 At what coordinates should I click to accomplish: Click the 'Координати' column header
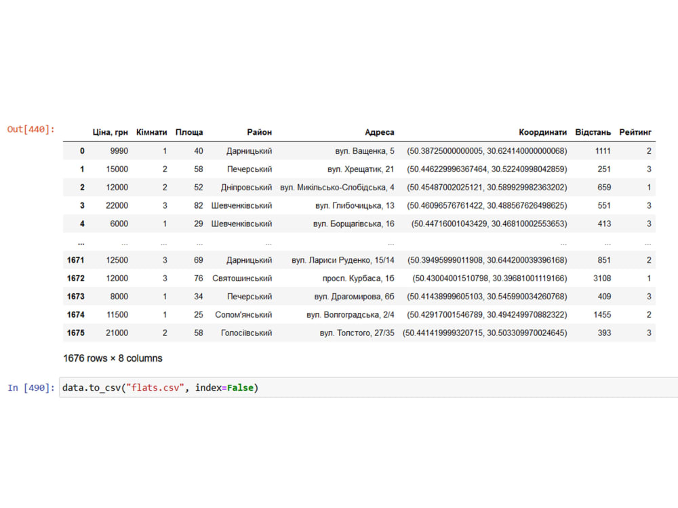[x=542, y=132]
